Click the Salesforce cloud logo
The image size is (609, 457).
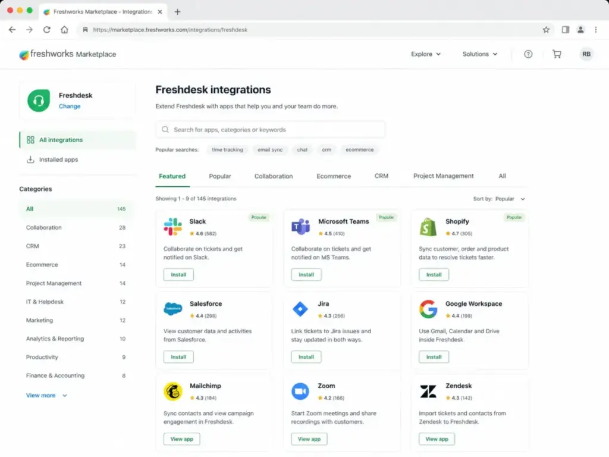pos(173,309)
